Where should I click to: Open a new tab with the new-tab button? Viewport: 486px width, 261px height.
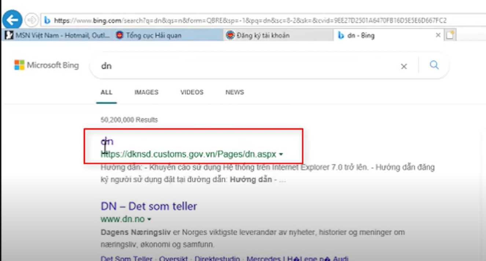pos(450,35)
